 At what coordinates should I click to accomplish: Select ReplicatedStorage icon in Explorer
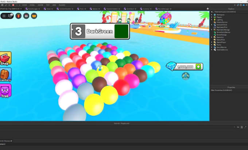[215, 30]
